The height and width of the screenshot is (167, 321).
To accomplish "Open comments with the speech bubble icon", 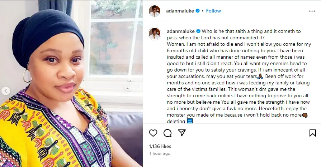I will 167,133.
